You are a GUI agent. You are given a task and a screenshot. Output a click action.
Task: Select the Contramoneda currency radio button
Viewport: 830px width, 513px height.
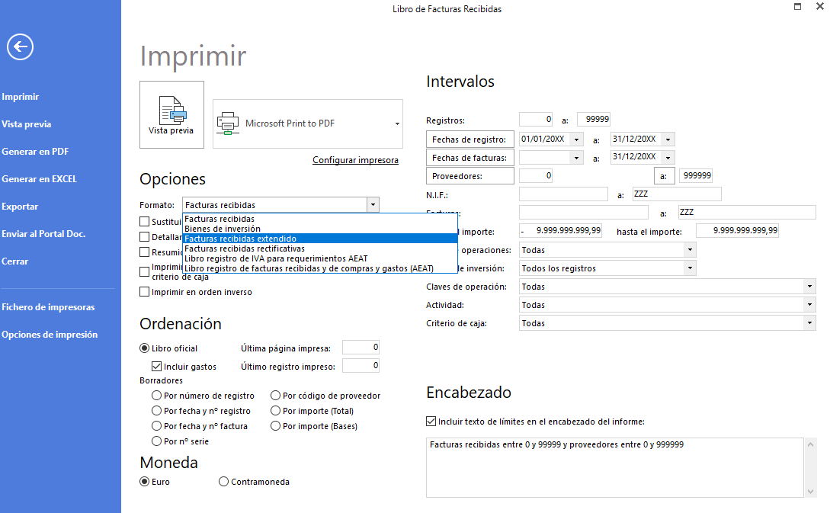pyautogui.click(x=223, y=482)
